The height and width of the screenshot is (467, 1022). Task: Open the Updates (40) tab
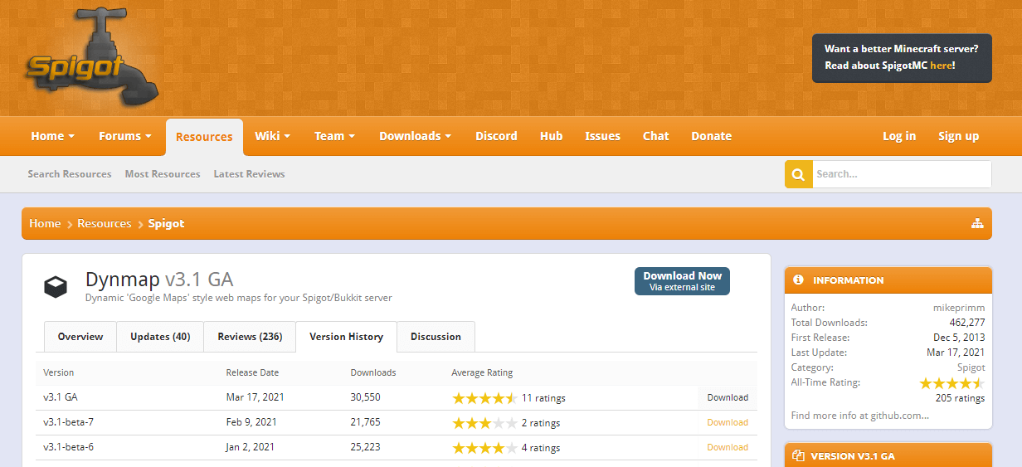click(x=160, y=337)
